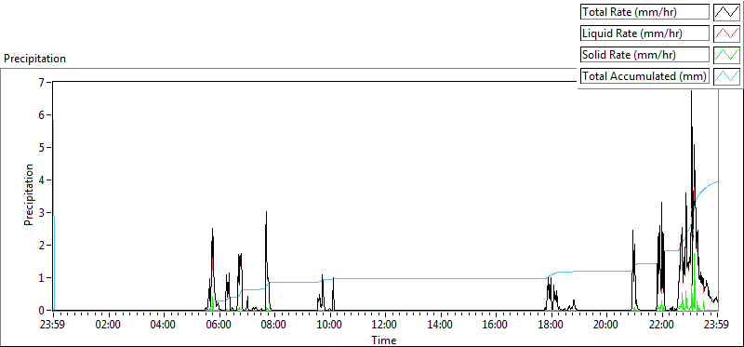
Task: Click the Time x-axis title
Action: [x=384, y=340]
